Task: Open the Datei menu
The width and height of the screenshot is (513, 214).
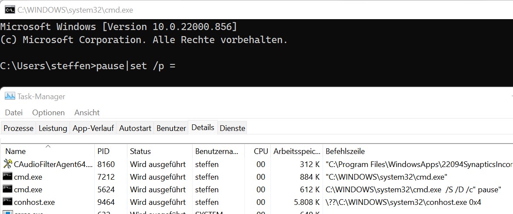Action: click(x=14, y=113)
